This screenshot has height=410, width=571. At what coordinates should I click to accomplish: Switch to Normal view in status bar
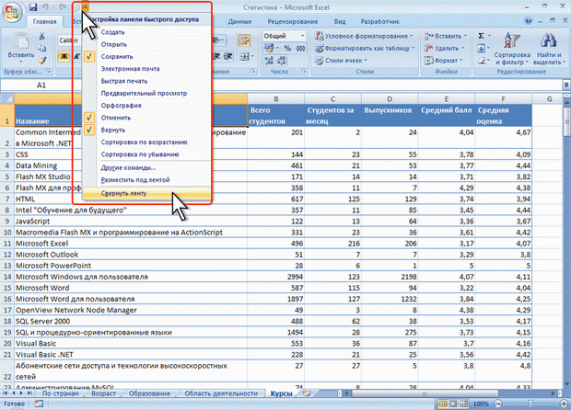(442, 404)
